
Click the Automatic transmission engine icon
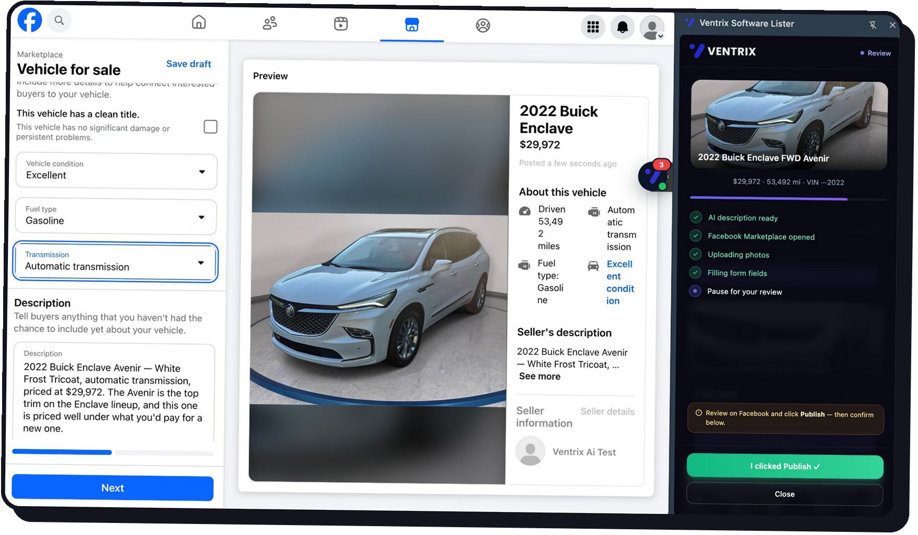[x=594, y=212]
